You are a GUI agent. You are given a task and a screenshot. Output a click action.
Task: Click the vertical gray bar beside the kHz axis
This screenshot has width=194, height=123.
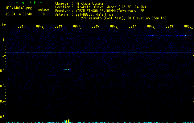tap(6, 71)
